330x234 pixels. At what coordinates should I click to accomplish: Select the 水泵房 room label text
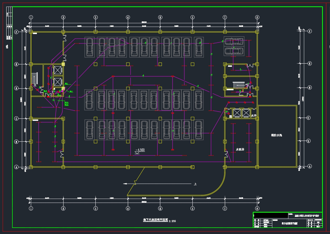240,149
